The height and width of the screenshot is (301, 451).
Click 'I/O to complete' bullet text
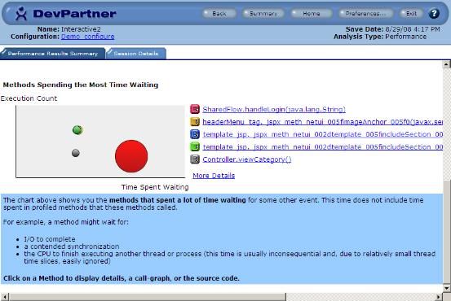pos(50,239)
